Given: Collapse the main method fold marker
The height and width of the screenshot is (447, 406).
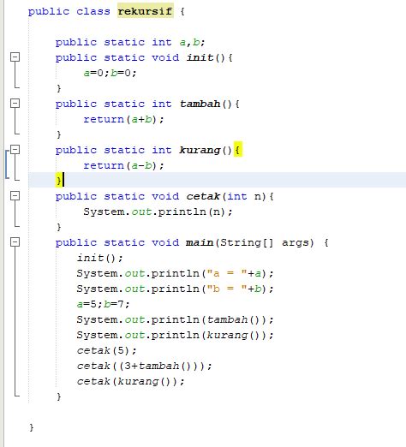Looking at the screenshot, I should [x=15, y=242].
